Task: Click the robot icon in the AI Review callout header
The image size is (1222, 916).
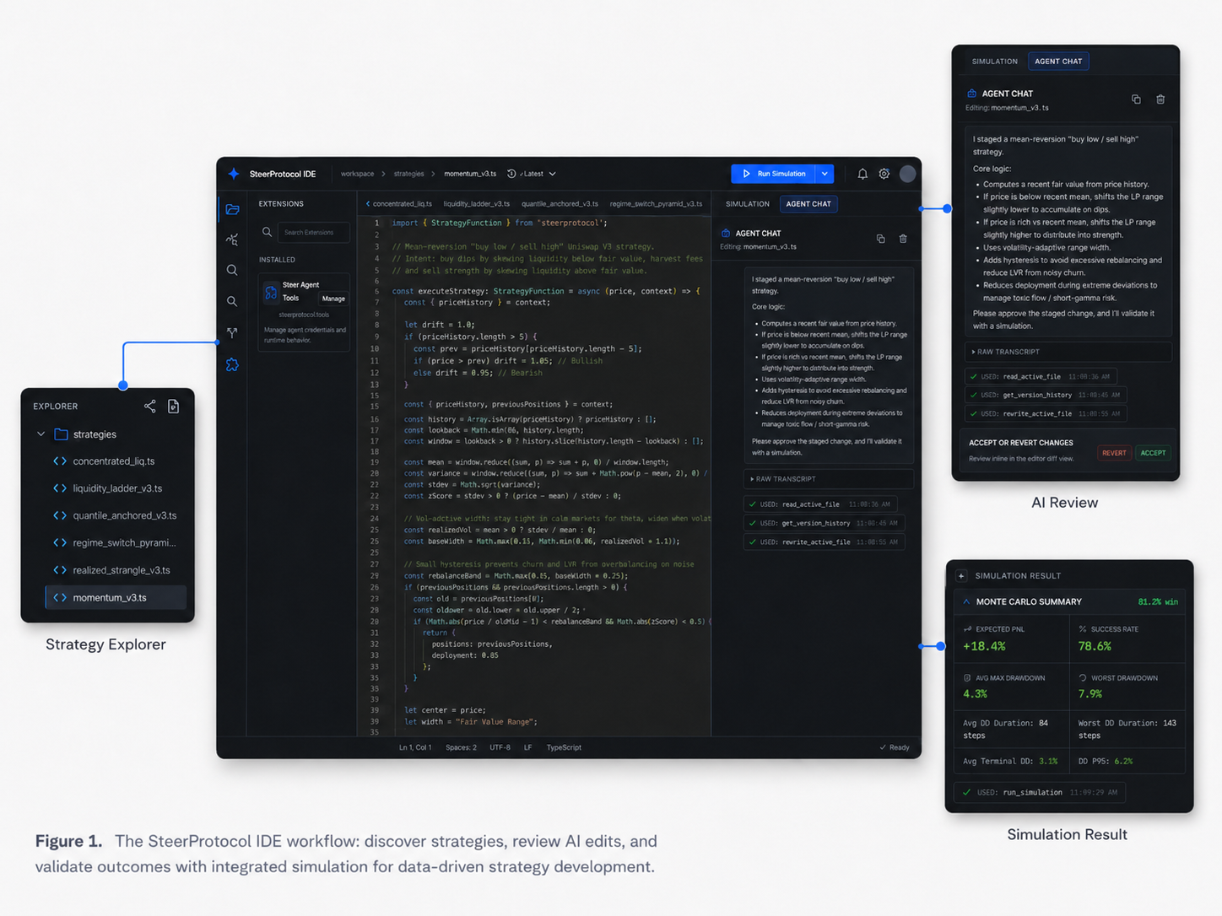Action: point(971,94)
